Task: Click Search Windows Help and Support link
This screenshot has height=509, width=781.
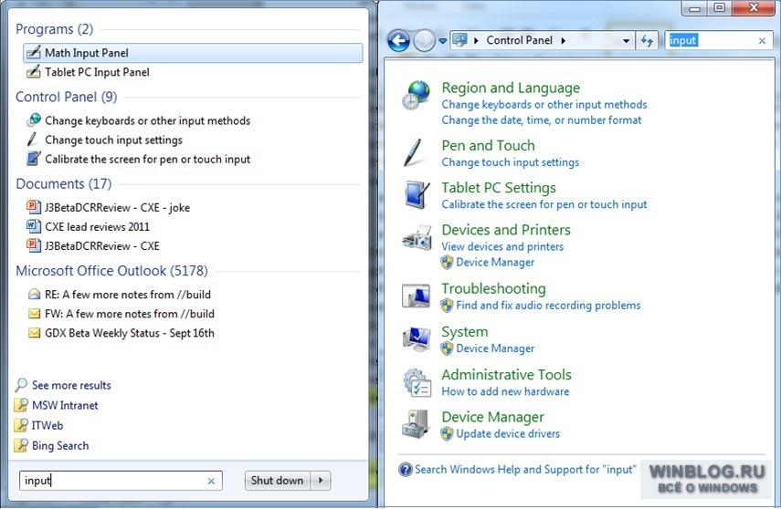Action: (x=525, y=469)
